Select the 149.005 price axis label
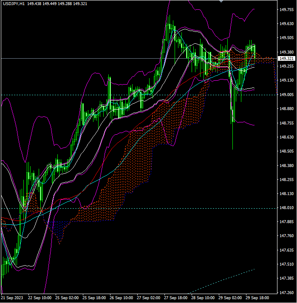 (x=286, y=94)
